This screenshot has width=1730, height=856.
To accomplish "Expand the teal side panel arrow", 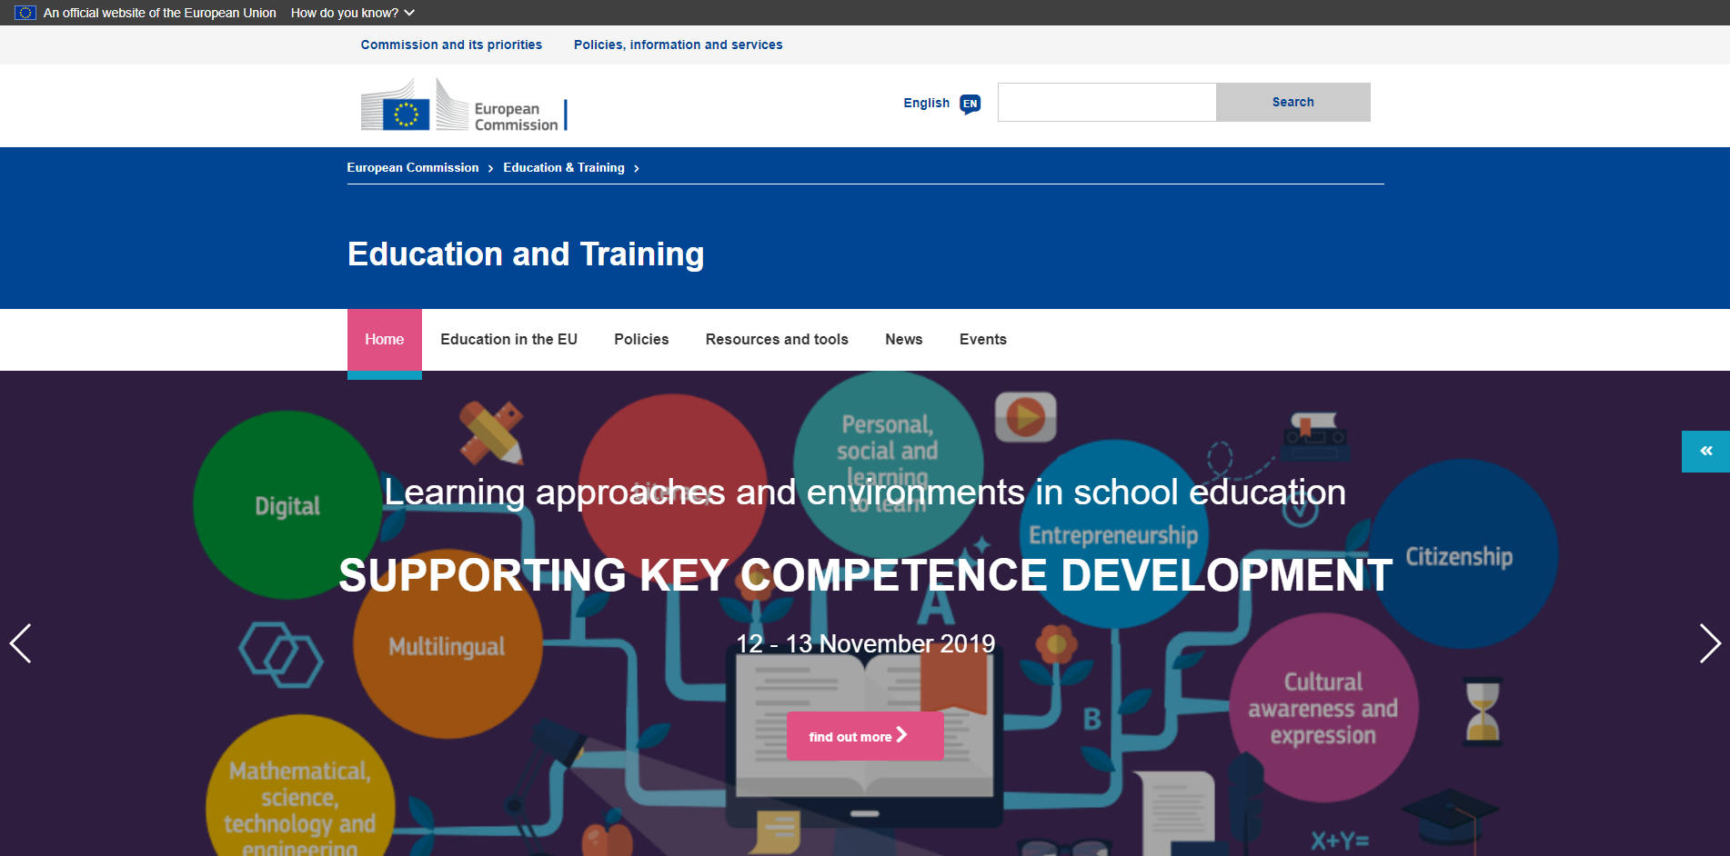I will tap(1705, 451).
